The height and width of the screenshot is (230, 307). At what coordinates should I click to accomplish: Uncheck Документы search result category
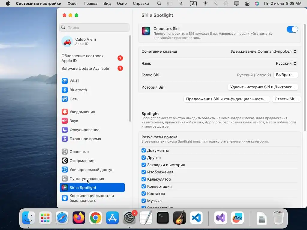pos(144,150)
